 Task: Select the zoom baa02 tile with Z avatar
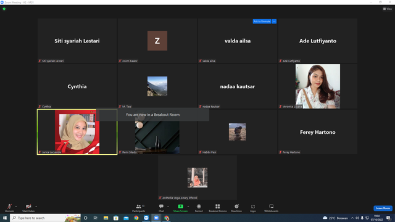coord(157,41)
